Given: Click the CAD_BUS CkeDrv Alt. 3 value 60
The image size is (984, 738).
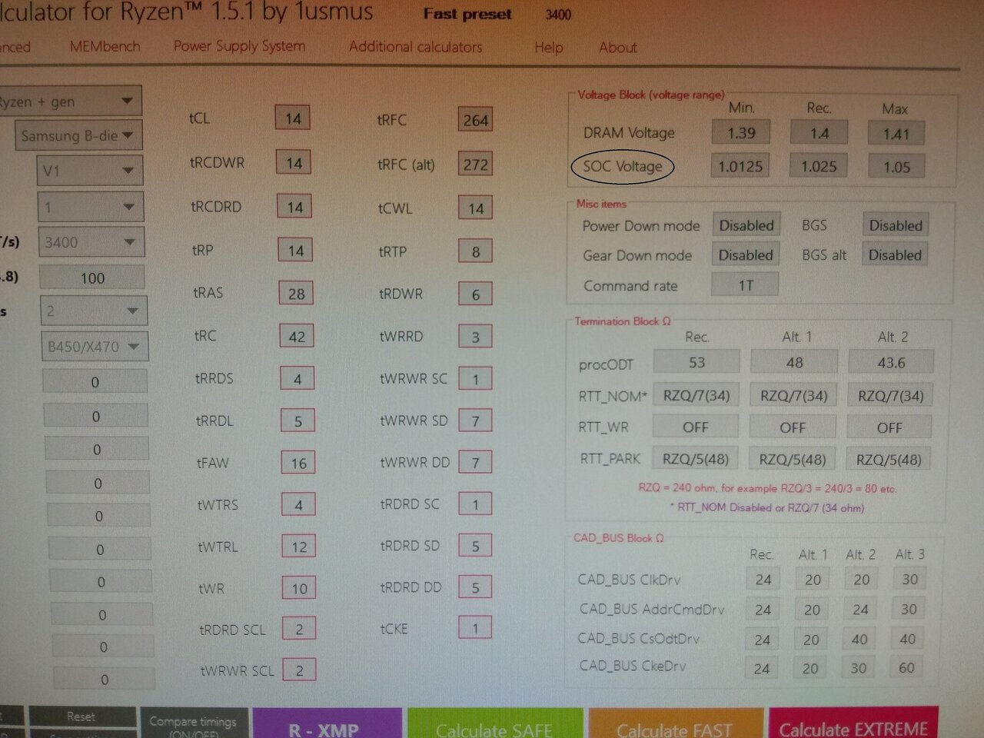Looking at the screenshot, I should point(906,667).
